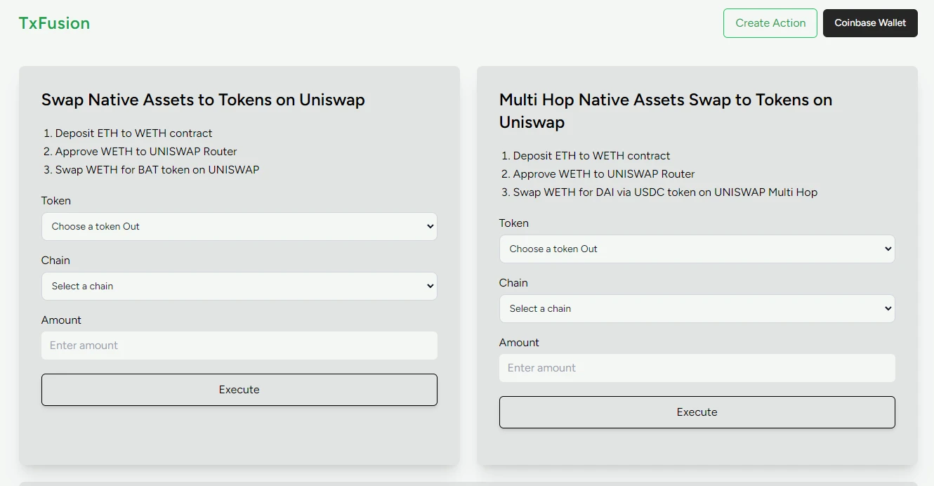Viewport: 934px width, 486px height.
Task: Click the "Swap WETH for BAT token" step
Action: click(x=157, y=170)
